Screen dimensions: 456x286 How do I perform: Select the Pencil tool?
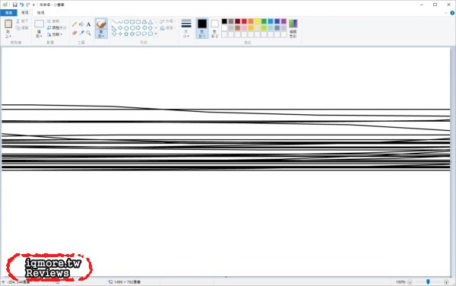(x=74, y=24)
